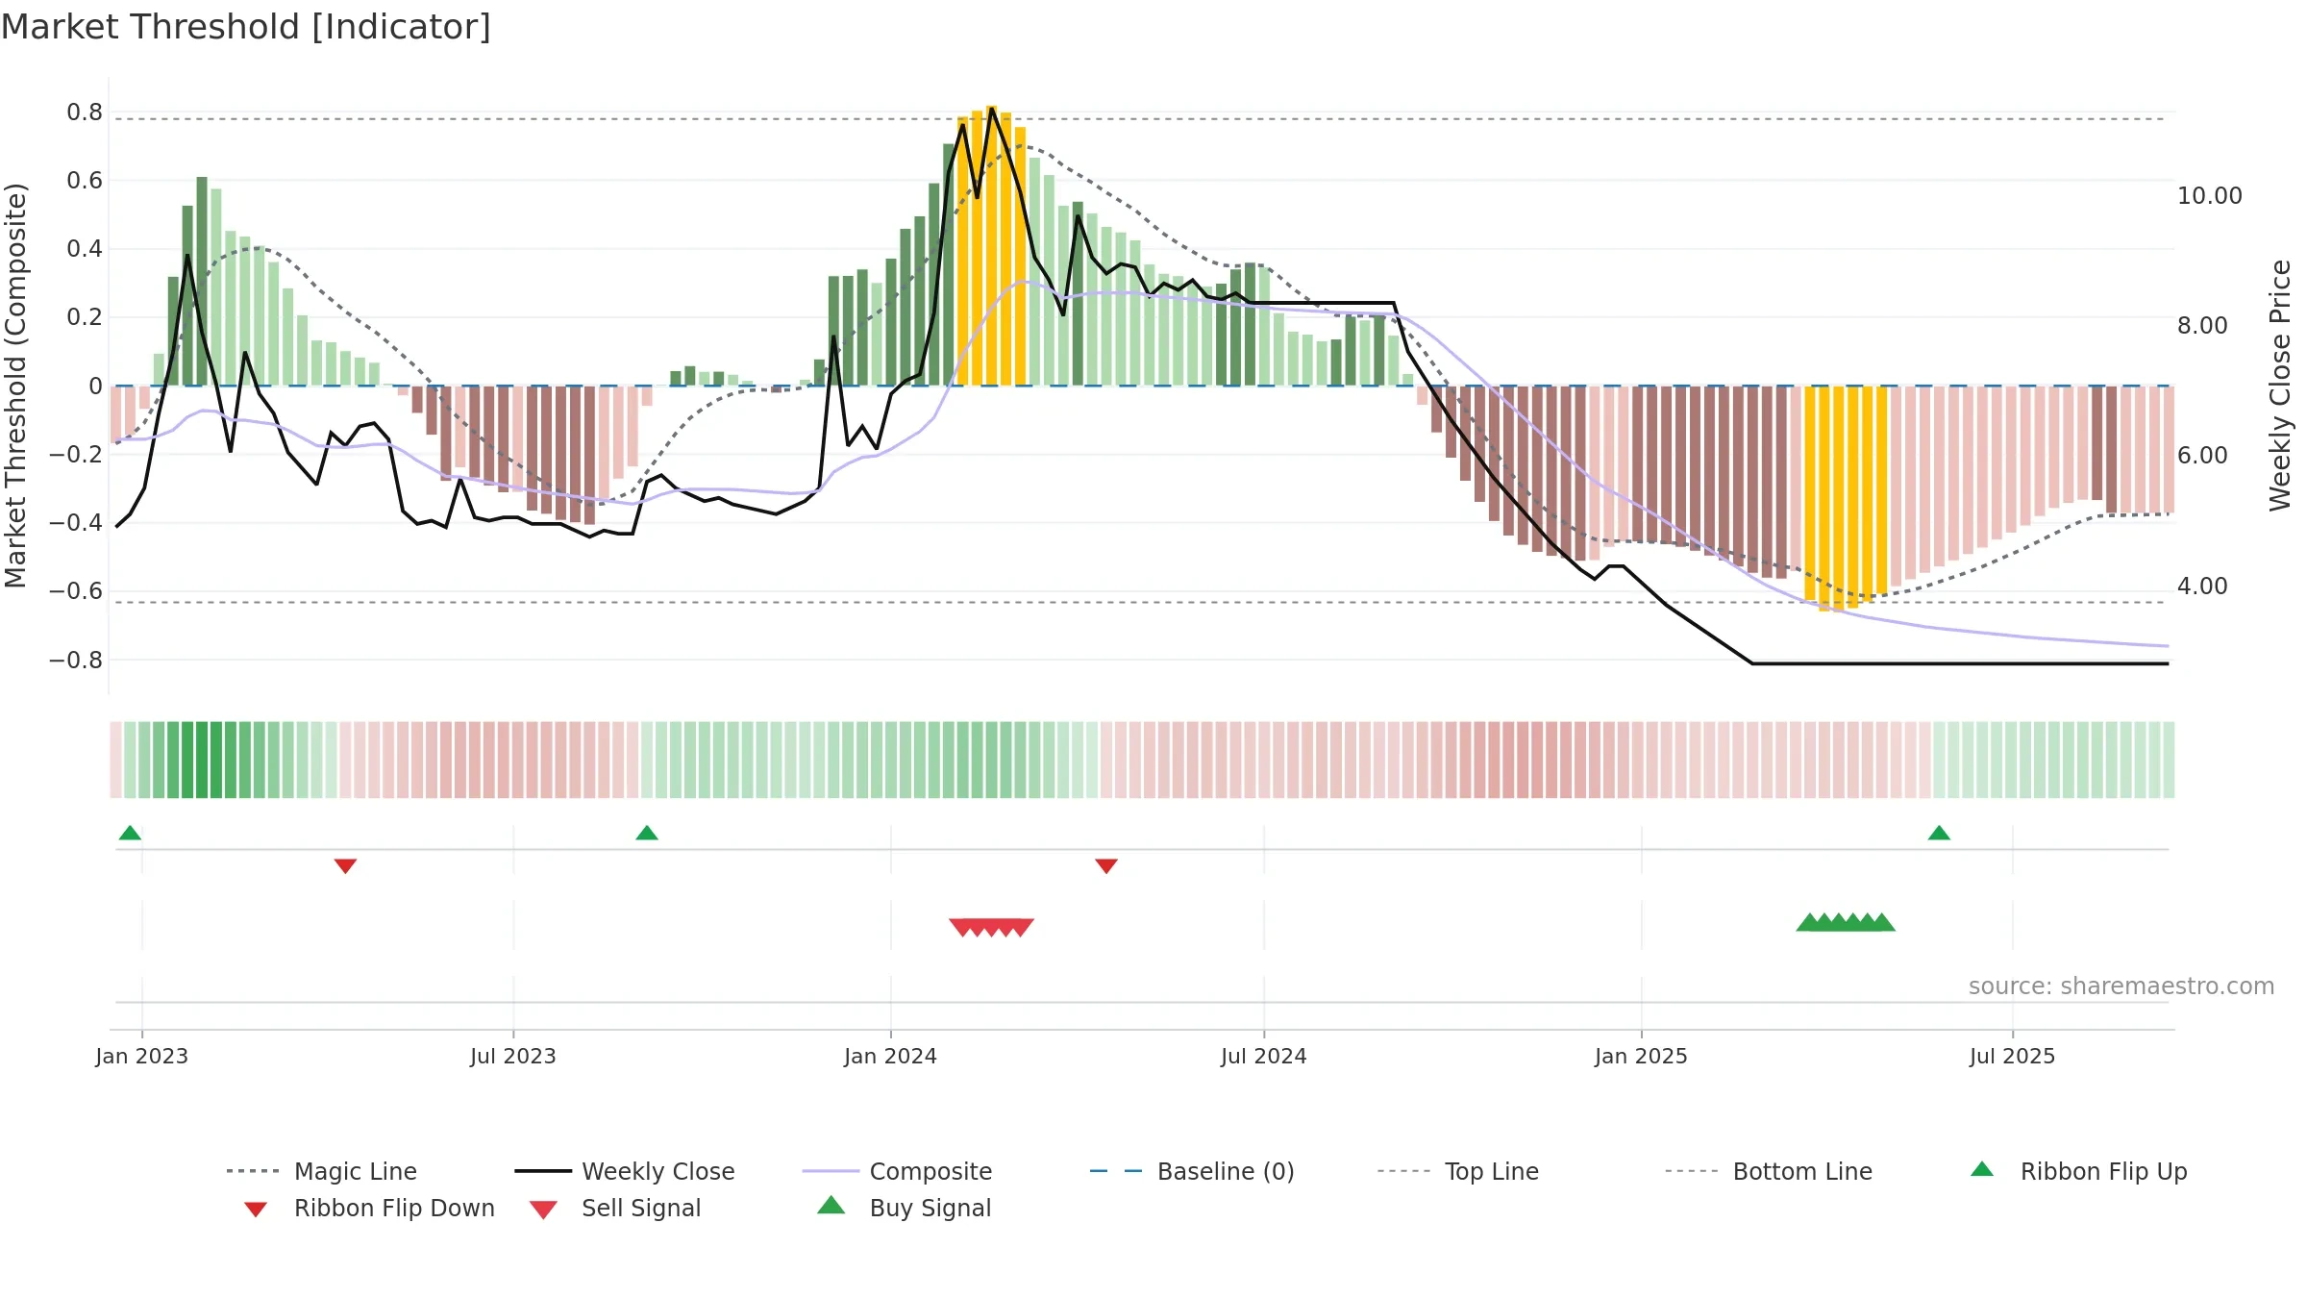Toggle the Ribbon Flip Up legend entry
2307x1298 pixels.
2078,1171
